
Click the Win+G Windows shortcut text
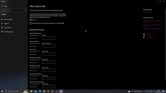pyautogui.click(x=44, y=36)
